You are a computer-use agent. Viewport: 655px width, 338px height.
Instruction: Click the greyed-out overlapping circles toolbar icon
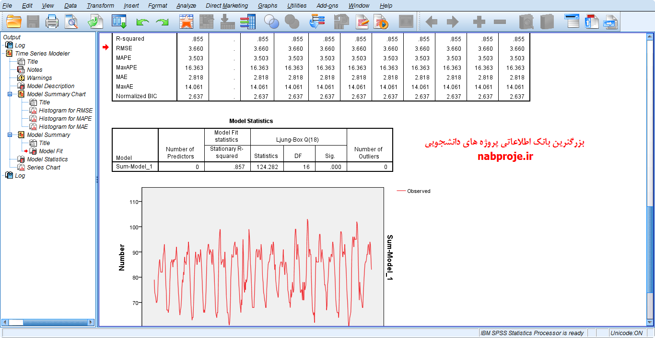[292, 22]
